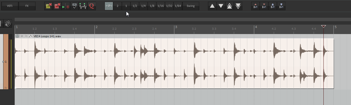Image resolution: width=351 pixels, height=105 pixels.
Task: Click the VSTi toolbar button
Action: click(x=10, y=6)
